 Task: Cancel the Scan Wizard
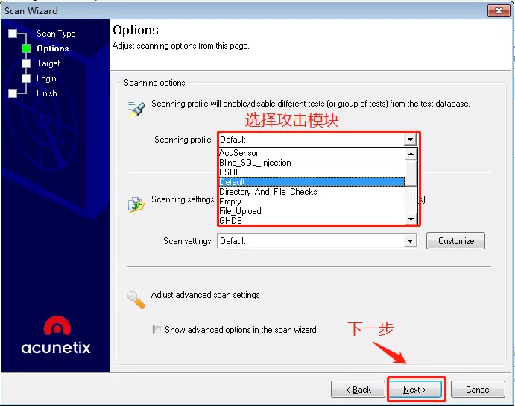click(478, 390)
